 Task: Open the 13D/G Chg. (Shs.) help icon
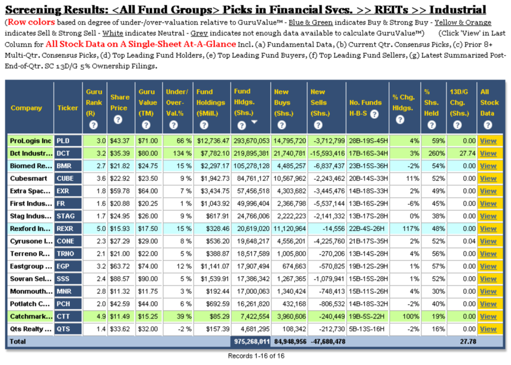[x=458, y=125]
